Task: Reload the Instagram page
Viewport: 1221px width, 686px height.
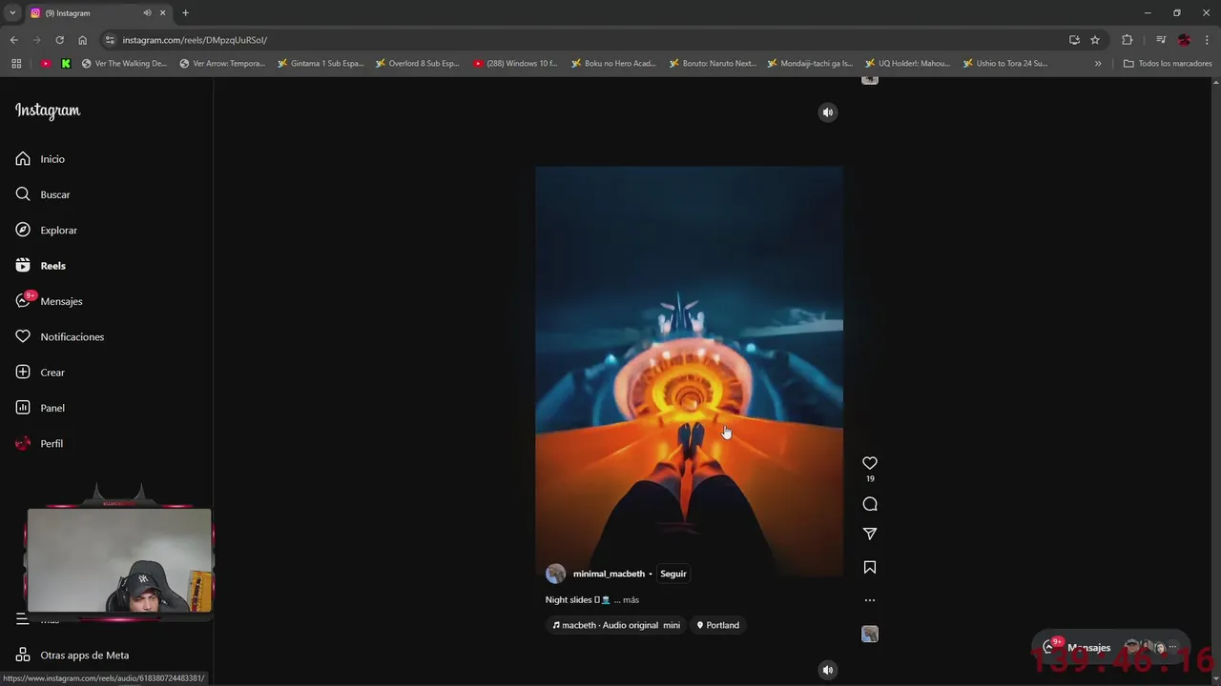Action: point(59,40)
